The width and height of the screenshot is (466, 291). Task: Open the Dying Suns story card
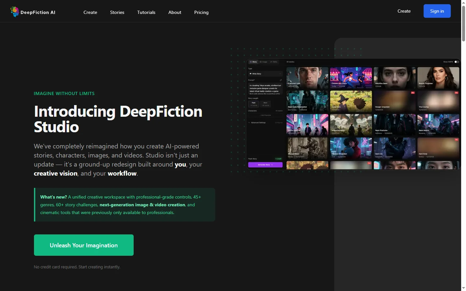click(x=351, y=101)
